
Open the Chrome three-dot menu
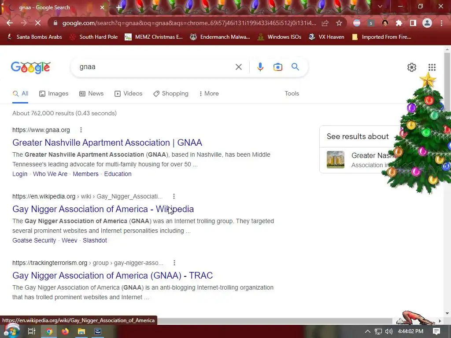coord(441,23)
